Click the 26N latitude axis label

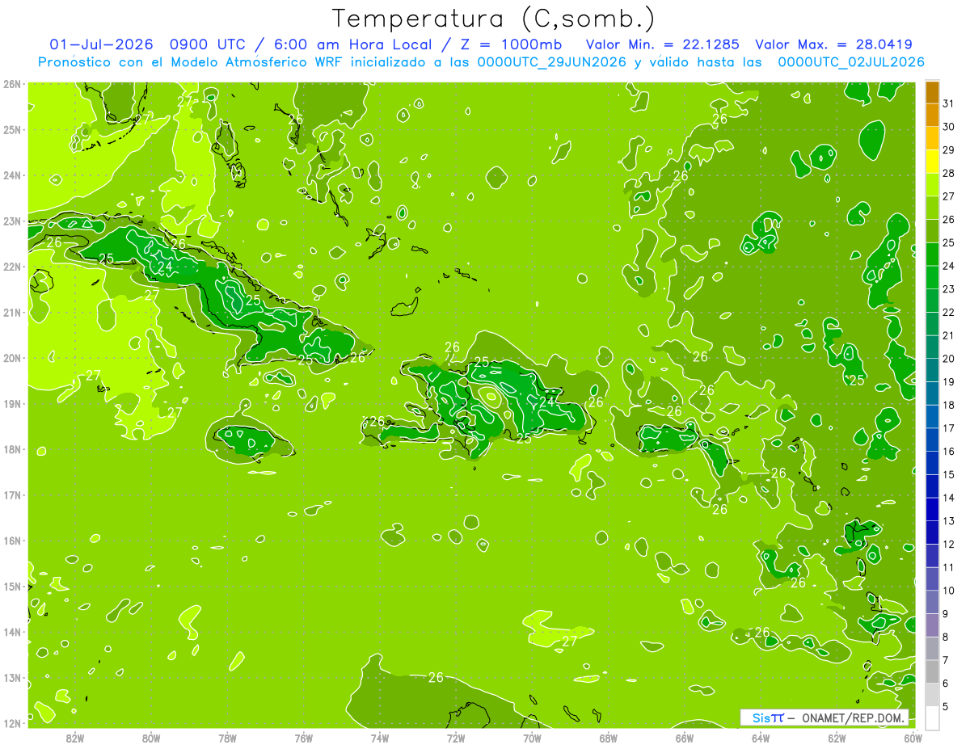tap(11, 84)
